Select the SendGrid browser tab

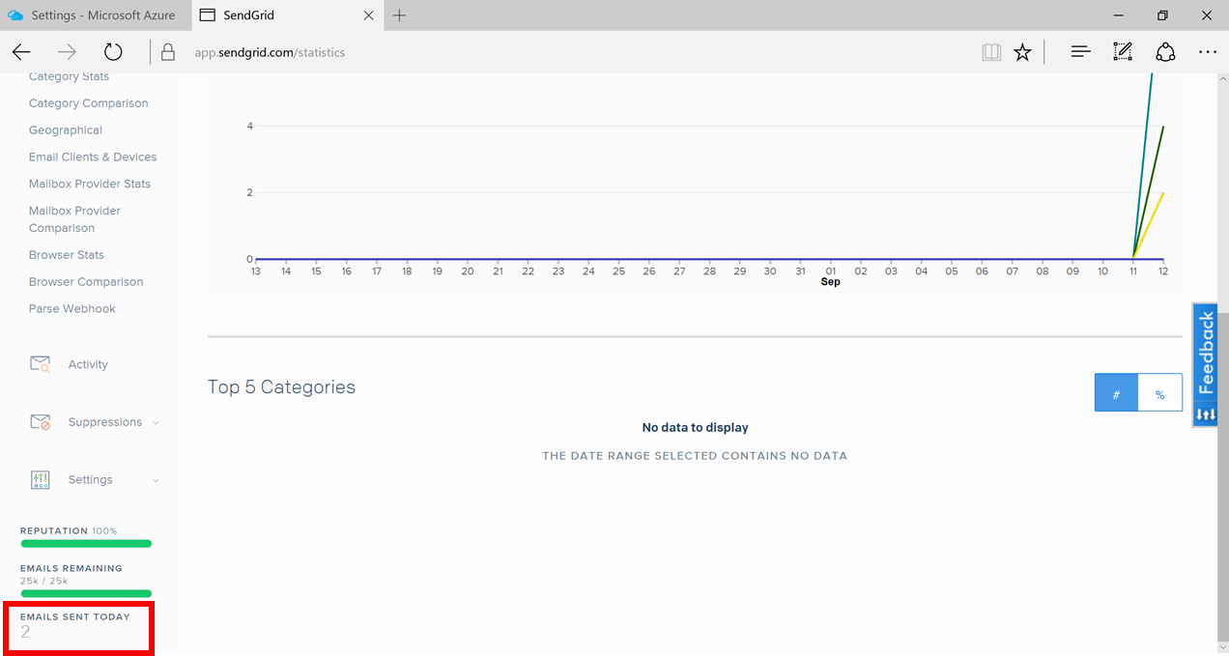(x=287, y=15)
